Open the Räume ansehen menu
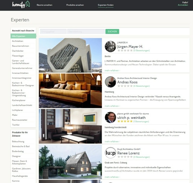Image resolution: width=193 pixels, height=183 pixels. click(x=44, y=5)
